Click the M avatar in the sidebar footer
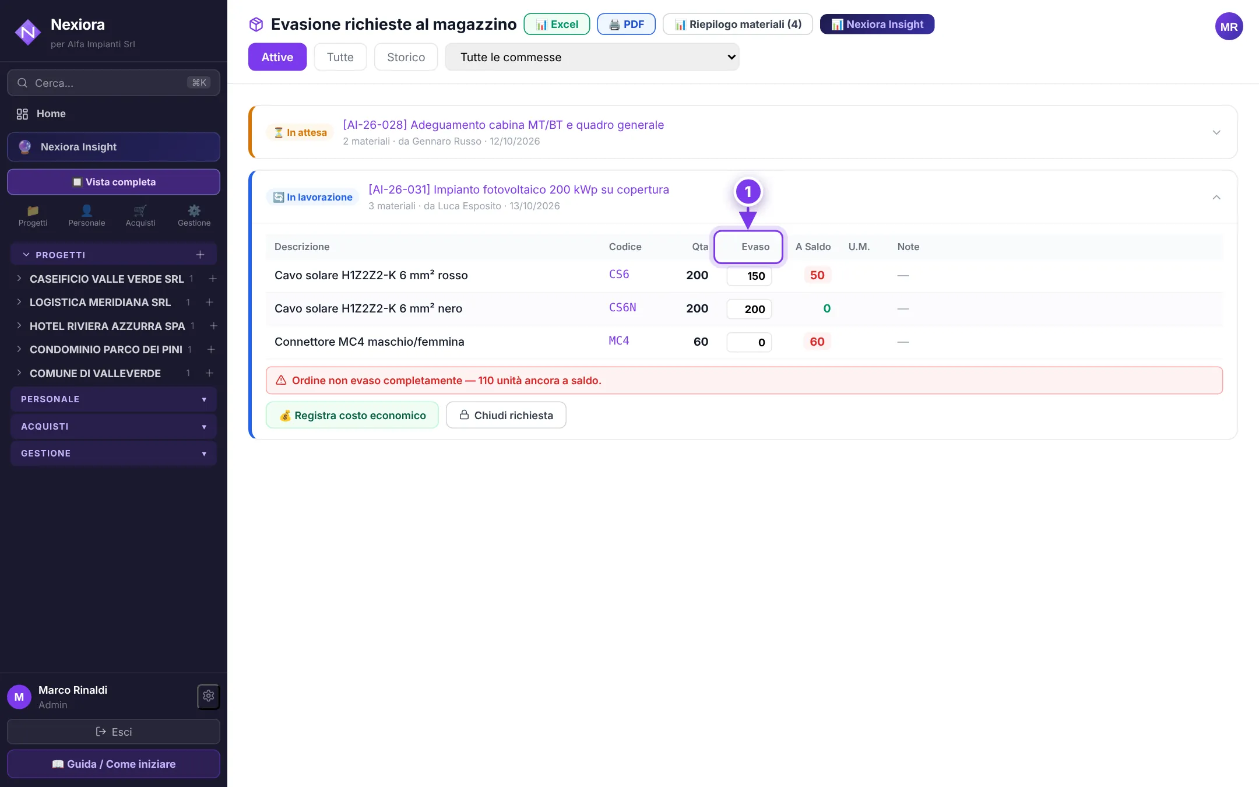Viewport: 1259px width, 787px height. (x=19, y=697)
